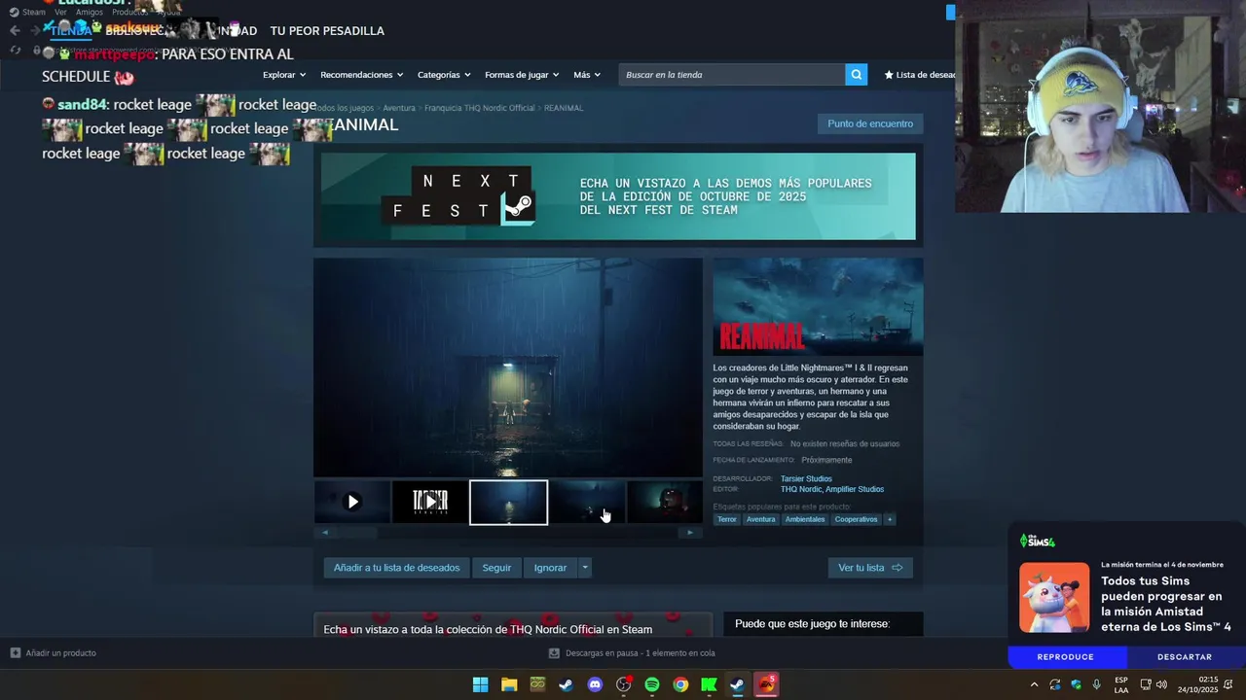Viewport: 1246px width, 700px height.
Task: Open the volume control in the tray
Action: tap(1161, 684)
